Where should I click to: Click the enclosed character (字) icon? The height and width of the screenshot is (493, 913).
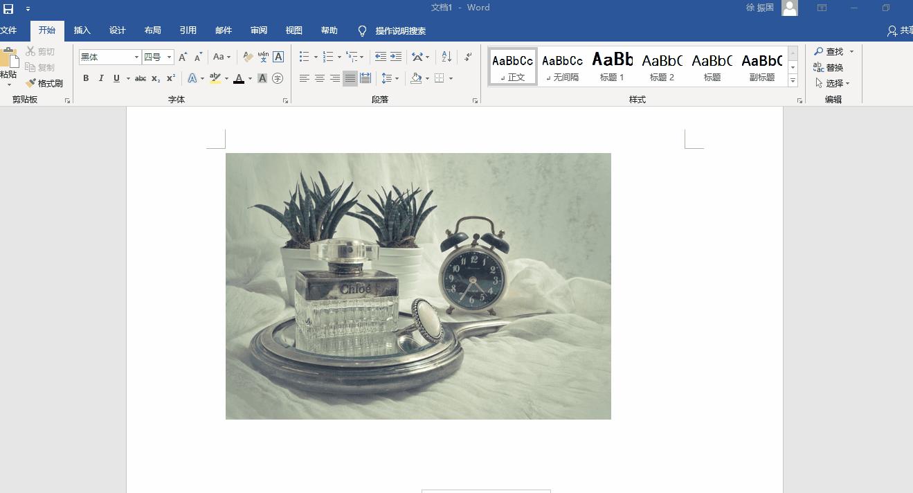point(278,78)
